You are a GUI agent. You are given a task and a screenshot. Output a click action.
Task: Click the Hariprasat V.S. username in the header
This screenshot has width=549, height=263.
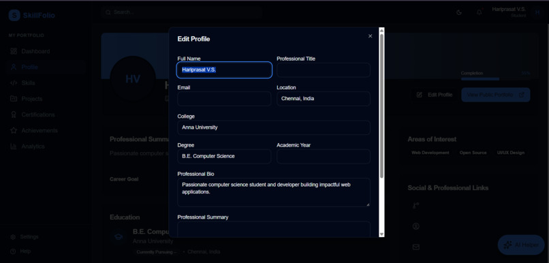(509, 9)
